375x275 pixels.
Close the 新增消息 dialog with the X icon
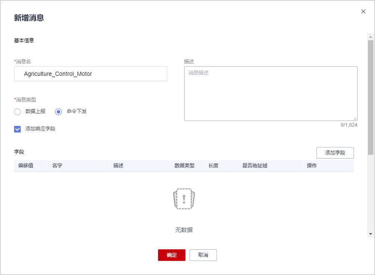(363, 12)
